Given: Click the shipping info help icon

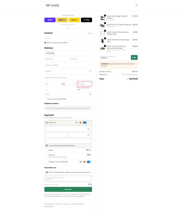Looking at the screenshot, I should pos(107,75).
